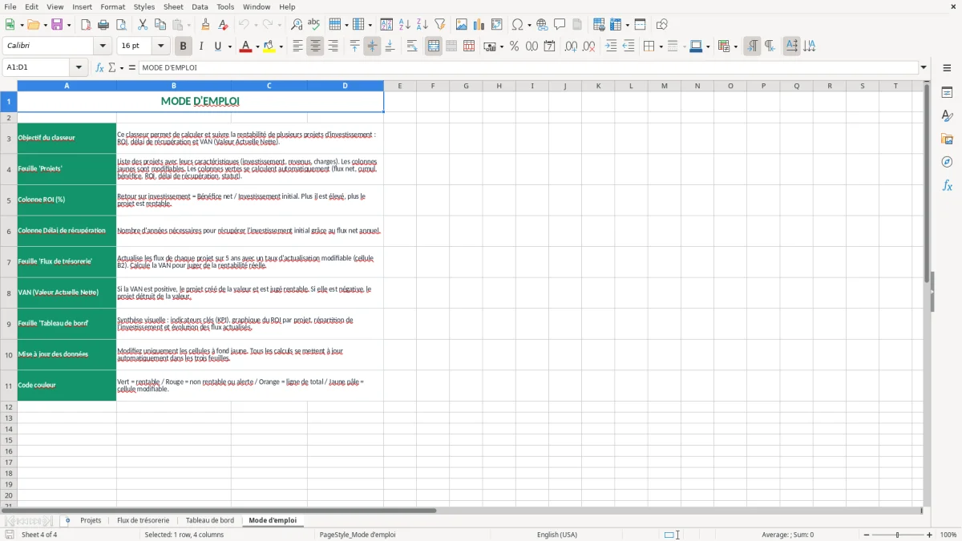
Task: Click the Save document icon
Action: [x=57, y=25]
